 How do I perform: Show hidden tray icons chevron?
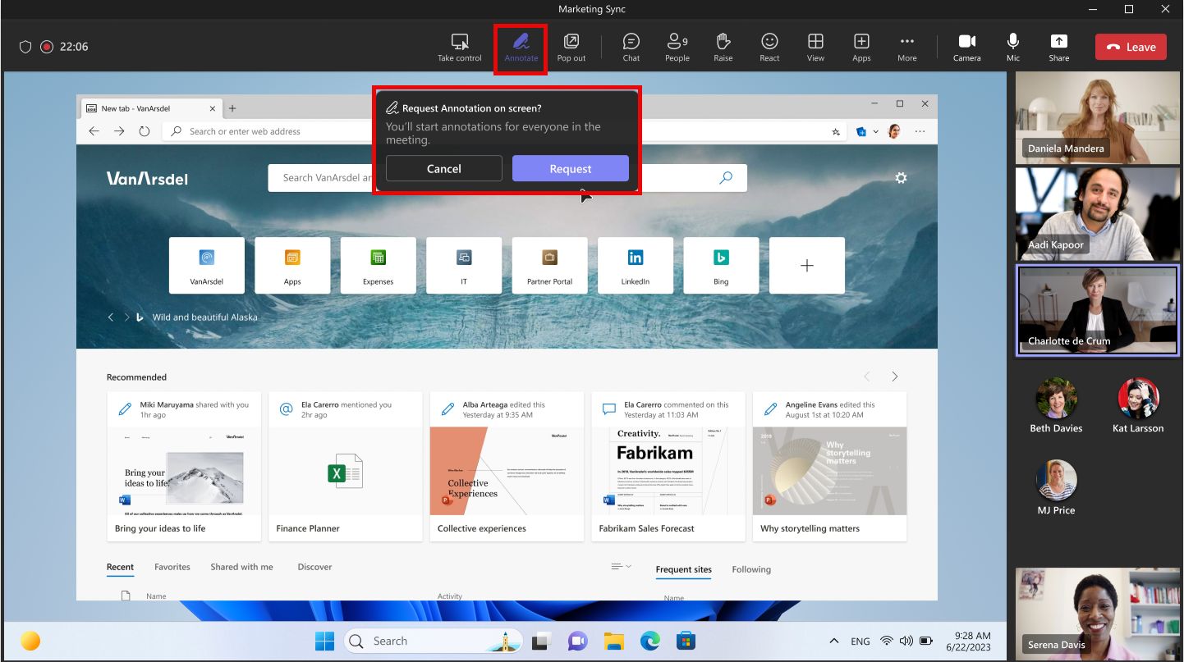pyautogui.click(x=834, y=641)
